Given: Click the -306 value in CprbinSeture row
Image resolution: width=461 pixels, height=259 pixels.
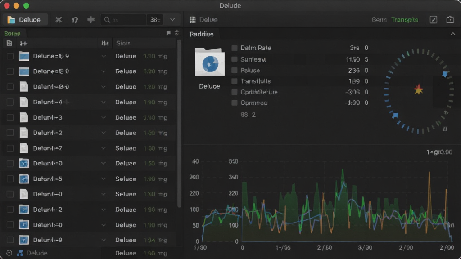Looking at the screenshot, I should pyautogui.click(x=352, y=92).
